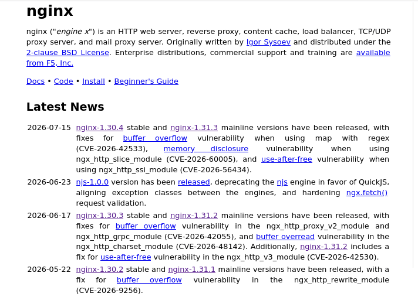Viewport: 418px width, 300px height.
Task: Open the 'released' link in njs news
Action: tap(194, 182)
